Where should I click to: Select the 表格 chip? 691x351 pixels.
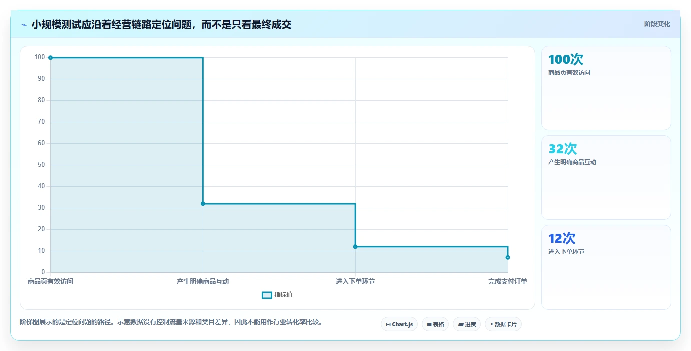pyautogui.click(x=435, y=324)
